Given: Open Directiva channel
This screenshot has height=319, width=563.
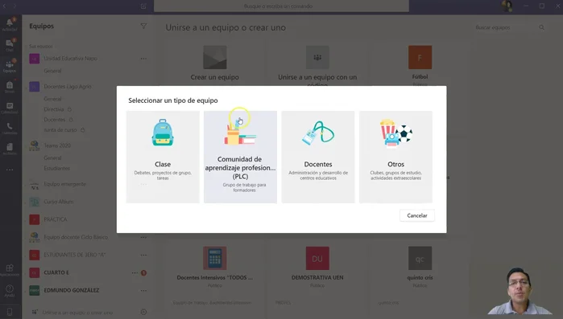Looking at the screenshot, I should tap(54, 109).
